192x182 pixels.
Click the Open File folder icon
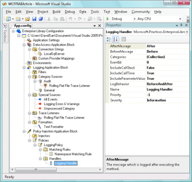(x=27, y=19)
